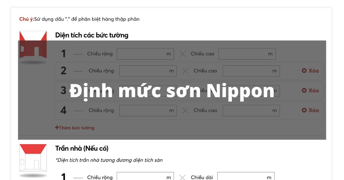344x180 pixels.
Task: Delete wall row 2 with Xóa
Action: click(310, 71)
